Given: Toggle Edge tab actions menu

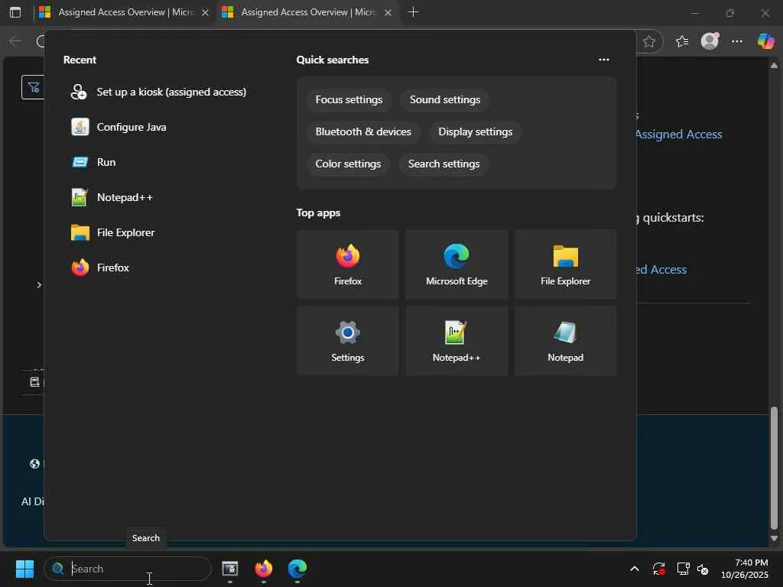Looking at the screenshot, I should pos(15,12).
